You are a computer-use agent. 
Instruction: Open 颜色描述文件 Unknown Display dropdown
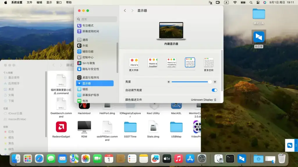coord(203,100)
